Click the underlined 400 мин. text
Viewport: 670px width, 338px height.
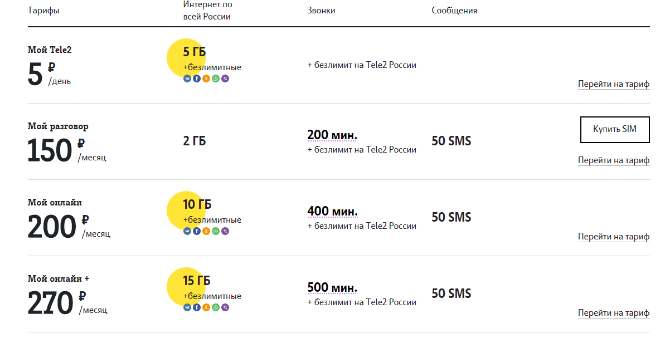[x=332, y=212]
